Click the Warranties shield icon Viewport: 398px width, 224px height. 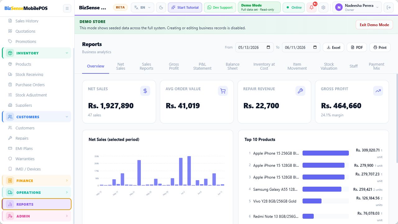pos(10,159)
